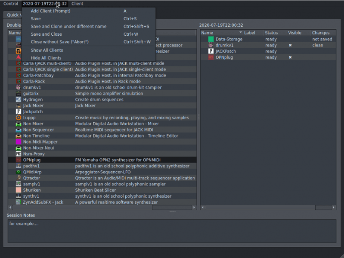Toggle visibility of OPNplug session client
The width and height of the screenshot is (344, 258).
coord(290,58)
